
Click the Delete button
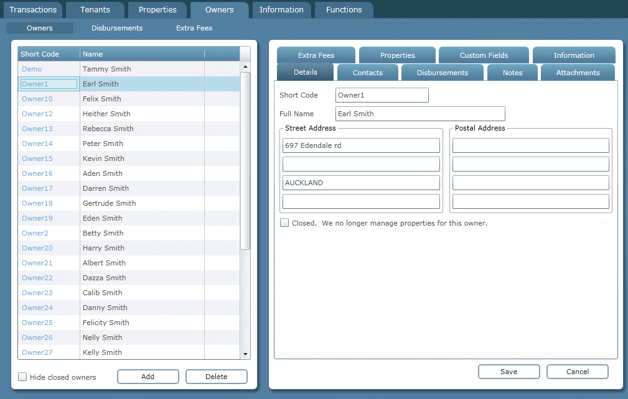point(216,377)
